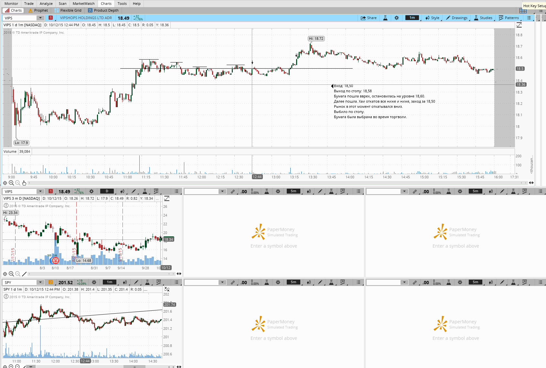Expand SPY symbol dropdown in bottom-left chart
This screenshot has width=546, height=368.
[40, 283]
